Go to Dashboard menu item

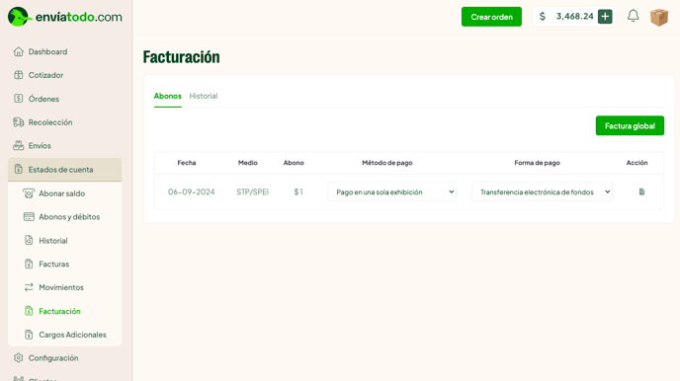click(x=47, y=51)
